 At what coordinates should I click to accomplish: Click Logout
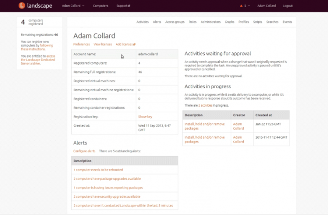point(288,6)
